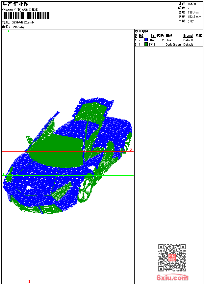
Task: Click the Brand column header
Action: [188, 36]
